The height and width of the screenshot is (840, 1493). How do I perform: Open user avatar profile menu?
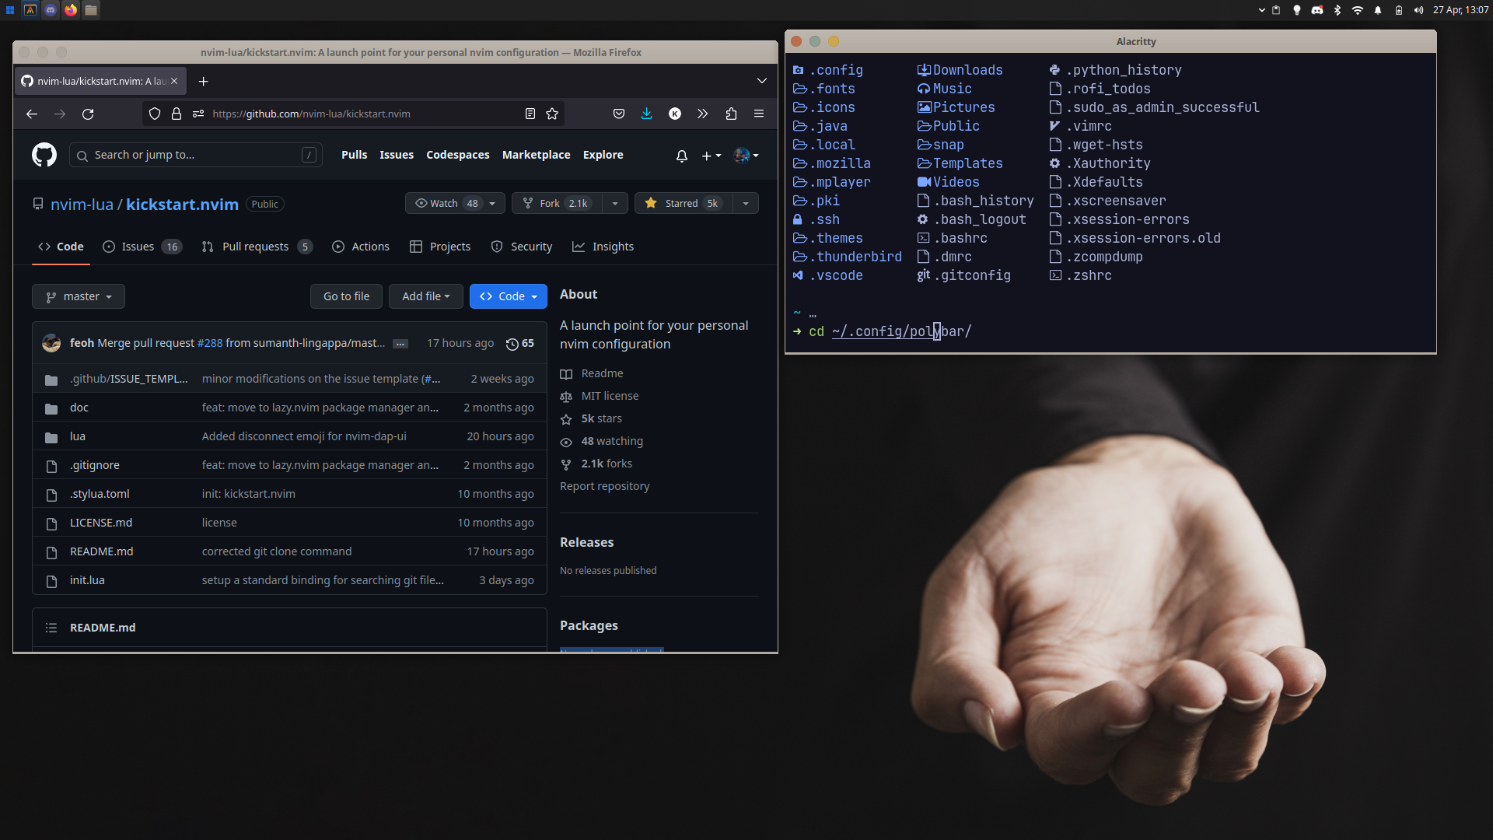(746, 156)
